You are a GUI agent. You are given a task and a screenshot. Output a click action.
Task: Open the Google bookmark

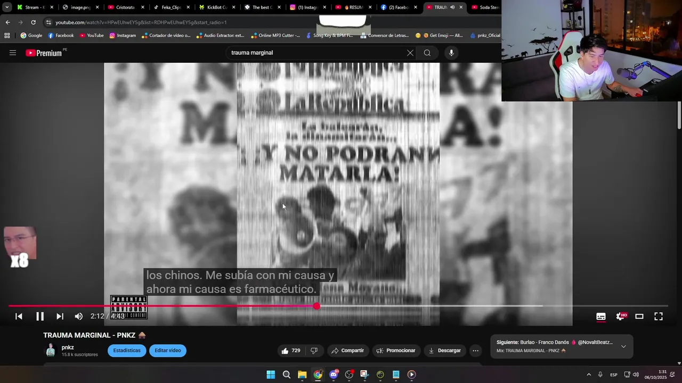(x=31, y=36)
